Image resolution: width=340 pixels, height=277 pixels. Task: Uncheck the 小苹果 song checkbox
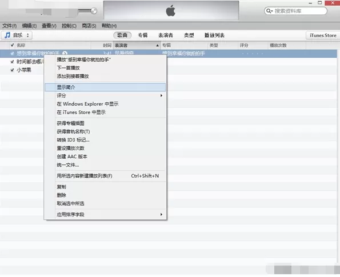coord(12,70)
